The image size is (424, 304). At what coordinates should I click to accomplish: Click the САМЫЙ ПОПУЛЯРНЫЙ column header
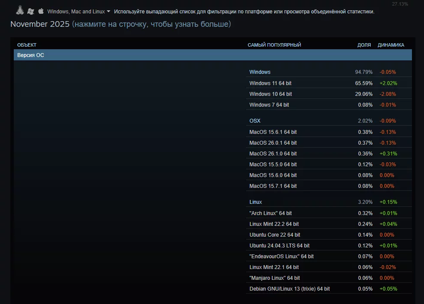[274, 45]
